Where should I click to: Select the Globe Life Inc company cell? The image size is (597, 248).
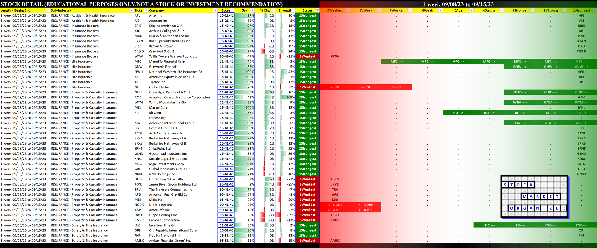click(183, 87)
